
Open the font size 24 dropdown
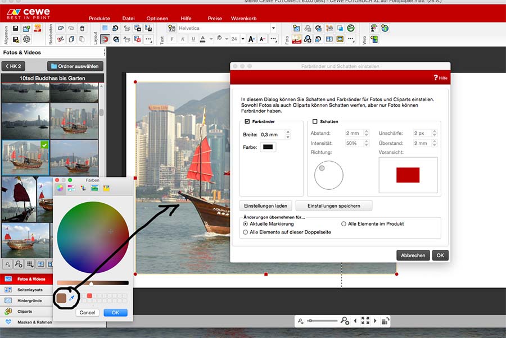(x=242, y=39)
